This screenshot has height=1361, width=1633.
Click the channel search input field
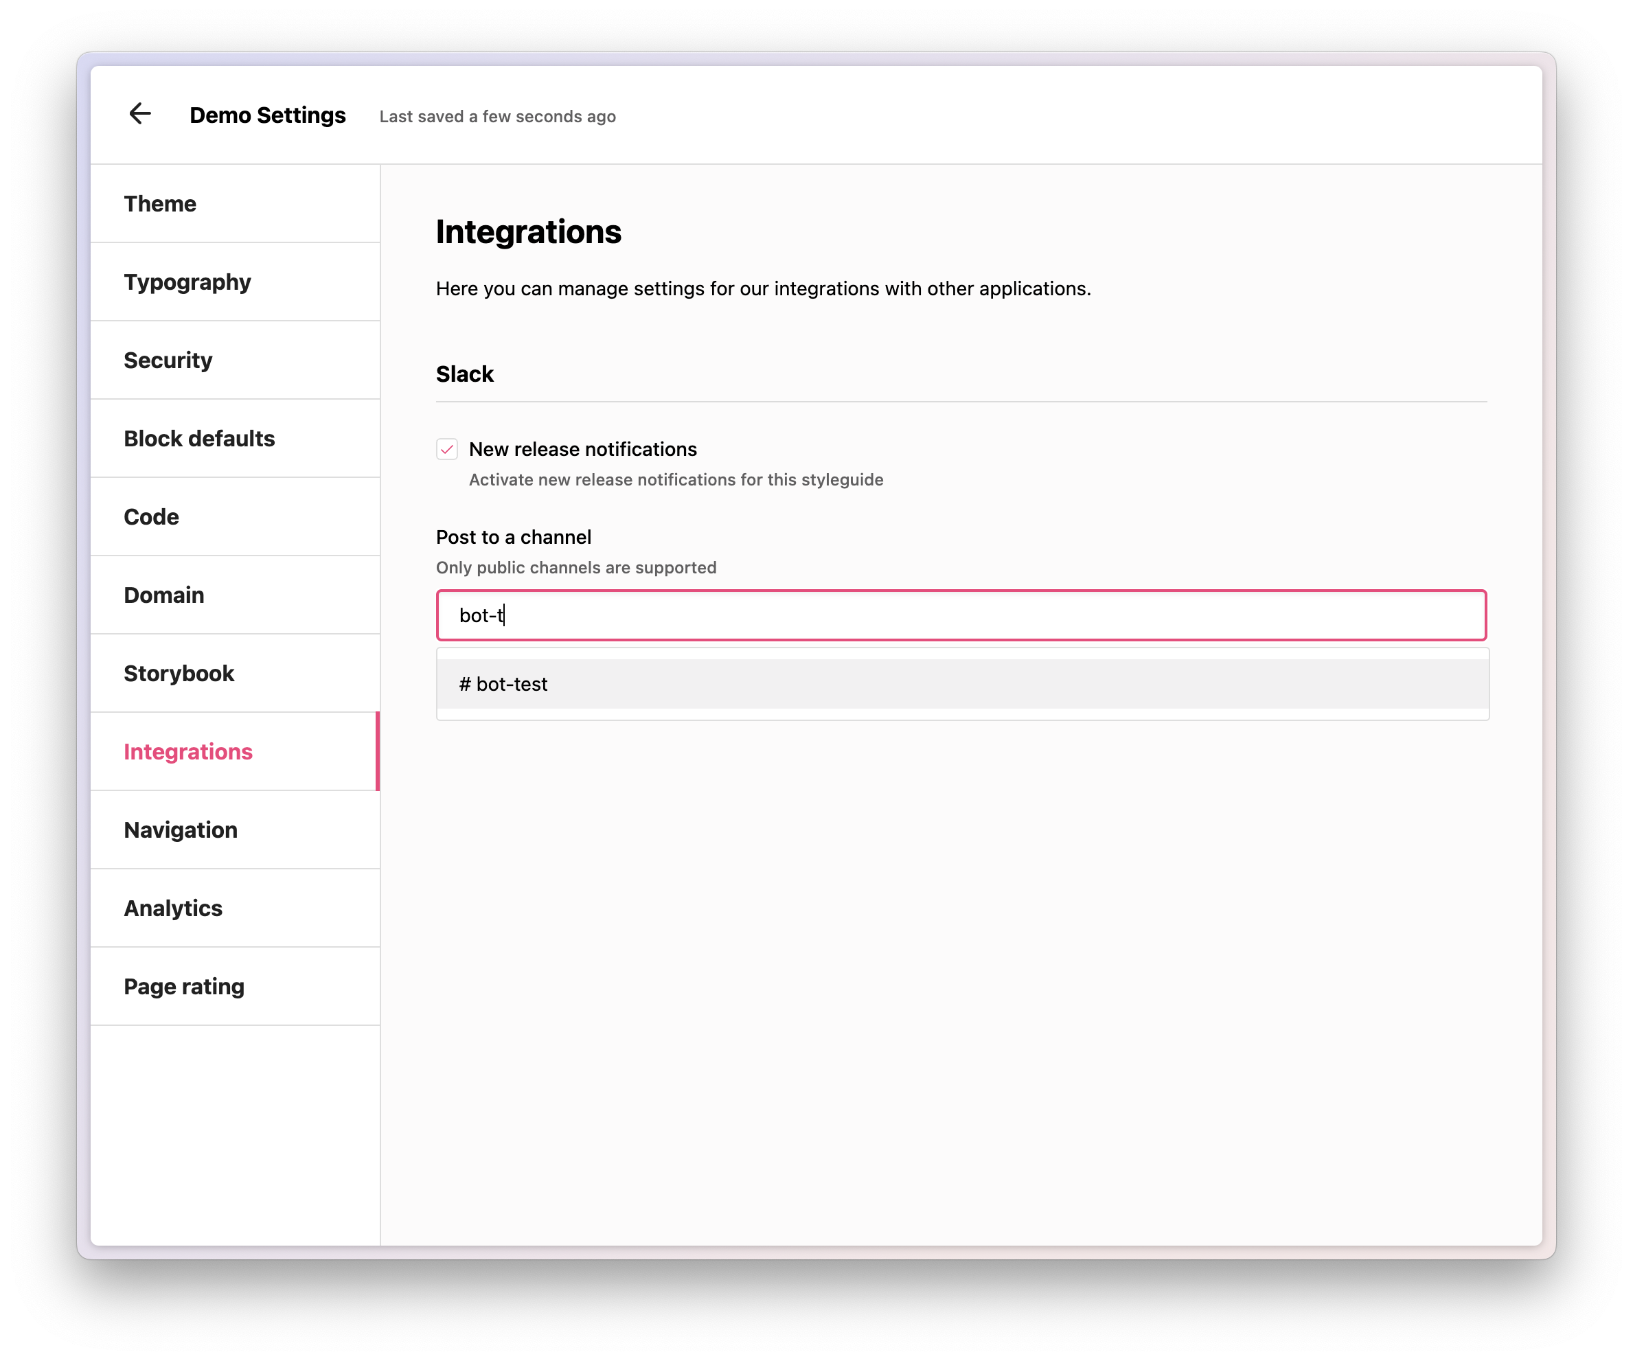pos(961,615)
